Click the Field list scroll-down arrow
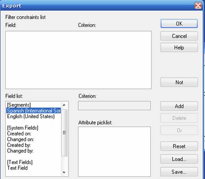This screenshot has width=205, height=179. pyautogui.click(x=64, y=172)
